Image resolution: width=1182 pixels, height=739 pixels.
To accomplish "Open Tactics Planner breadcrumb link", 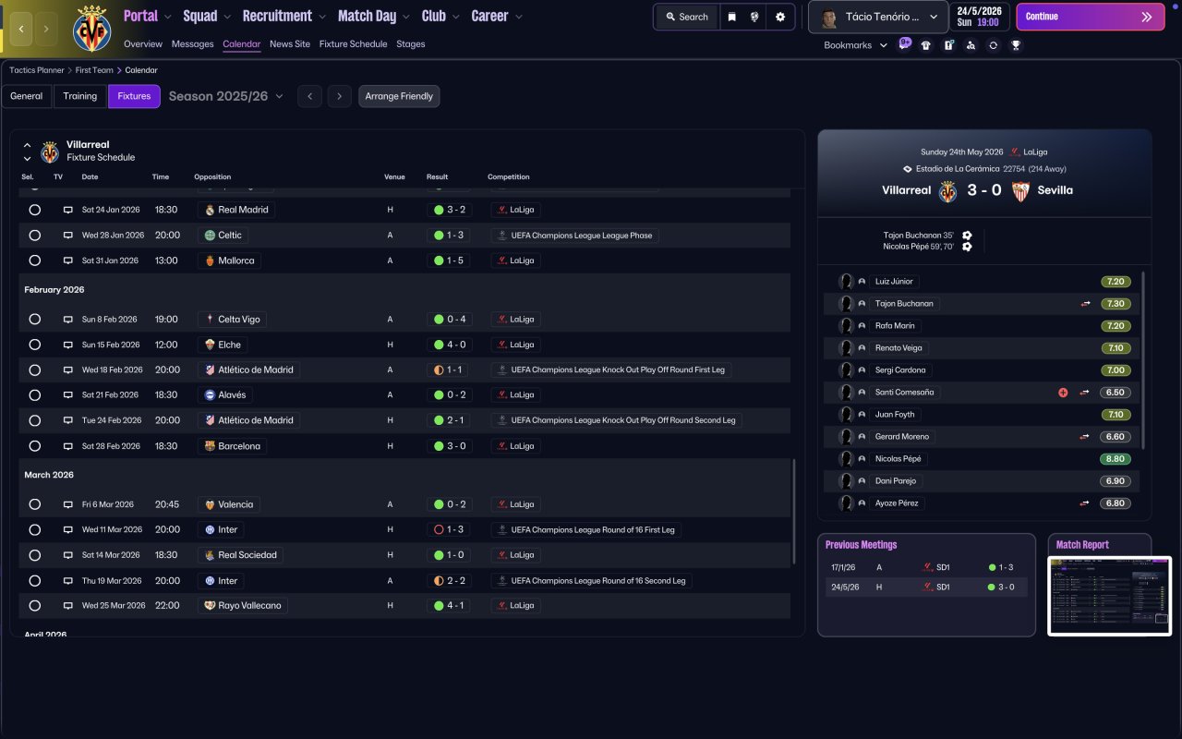I will [x=38, y=70].
